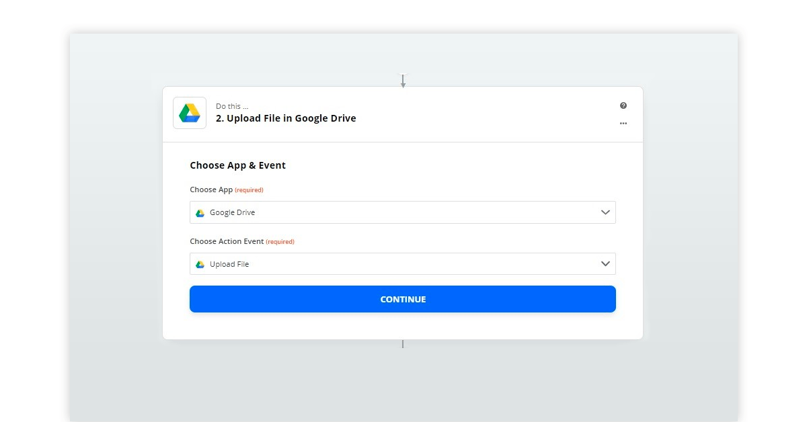807x422 pixels.
Task: Click the large Google Drive step icon
Action: [190, 113]
